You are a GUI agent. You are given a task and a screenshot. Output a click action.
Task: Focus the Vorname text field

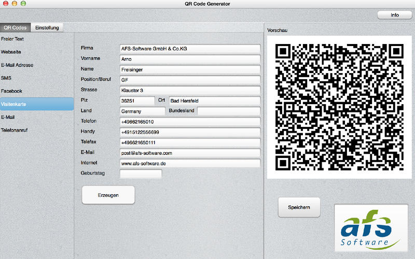coord(190,59)
